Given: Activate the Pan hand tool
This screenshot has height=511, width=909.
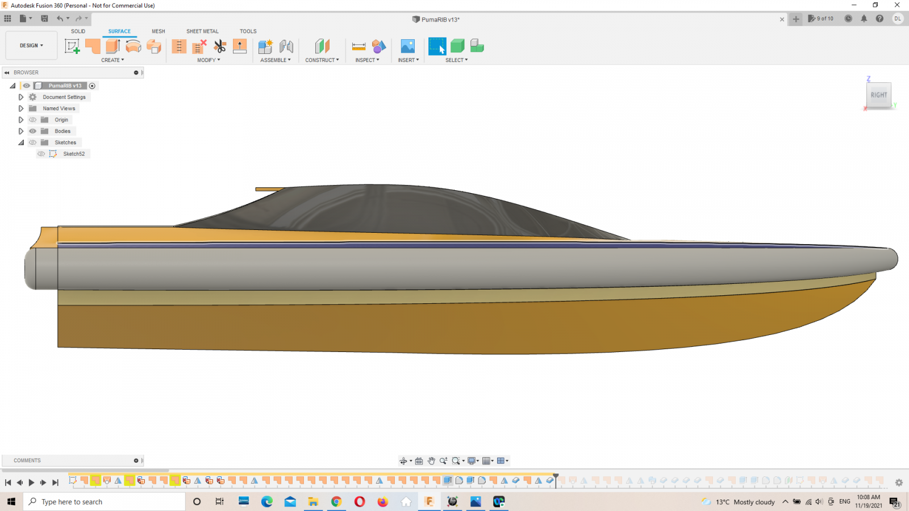Looking at the screenshot, I should pyautogui.click(x=431, y=461).
